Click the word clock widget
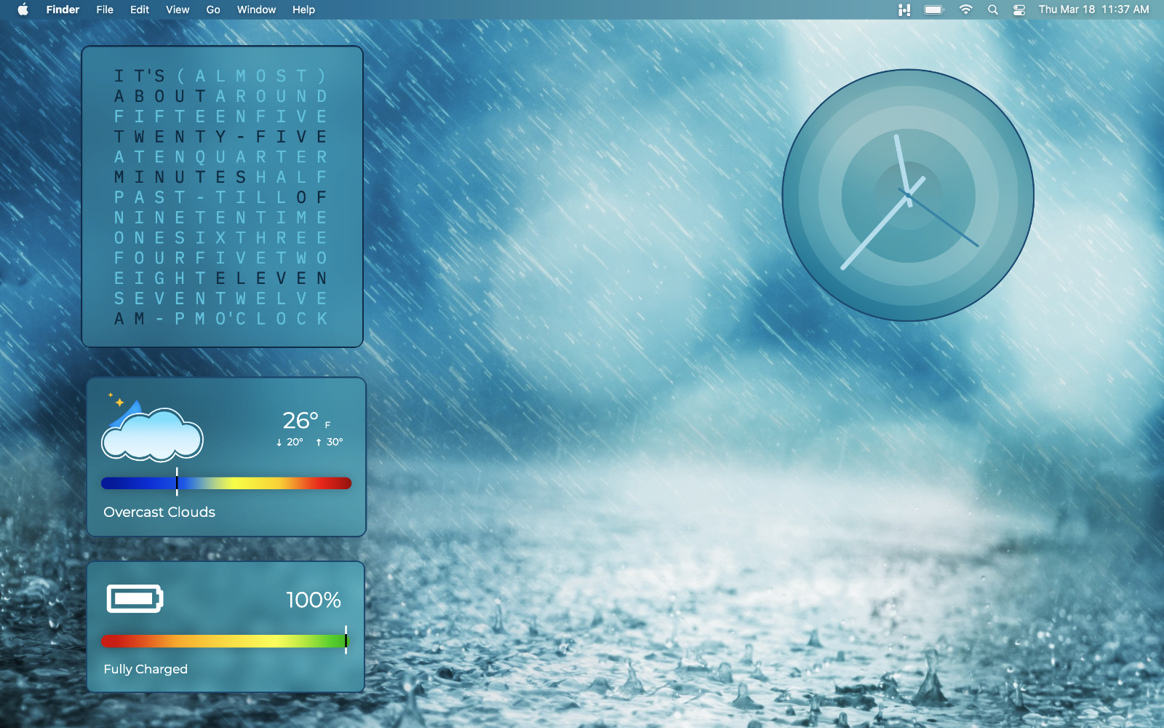1164x728 pixels. tap(222, 197)
